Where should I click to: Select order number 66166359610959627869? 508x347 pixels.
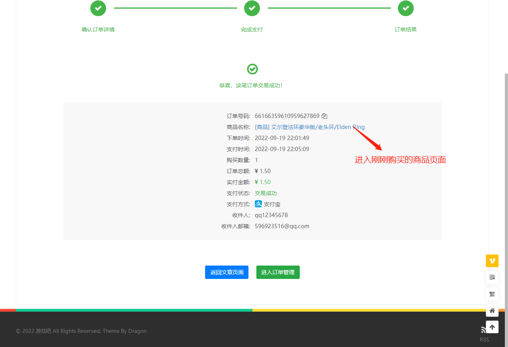[x=287, y=116]
